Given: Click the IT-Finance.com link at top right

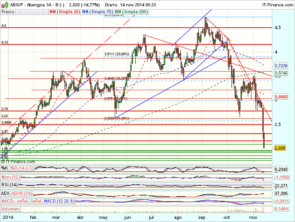Looking at the screenshot, I should [278, 5].
